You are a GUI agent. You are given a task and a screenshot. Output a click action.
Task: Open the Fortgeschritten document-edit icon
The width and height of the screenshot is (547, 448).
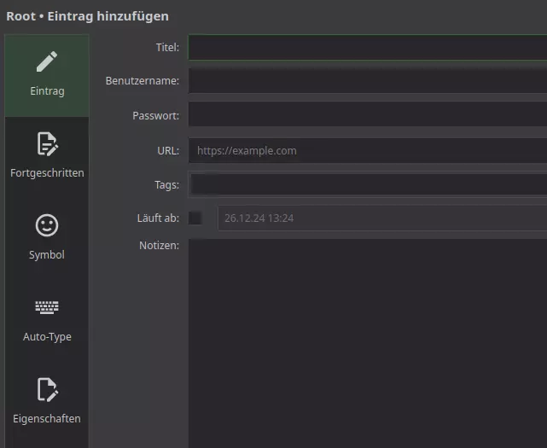point(47,143)
